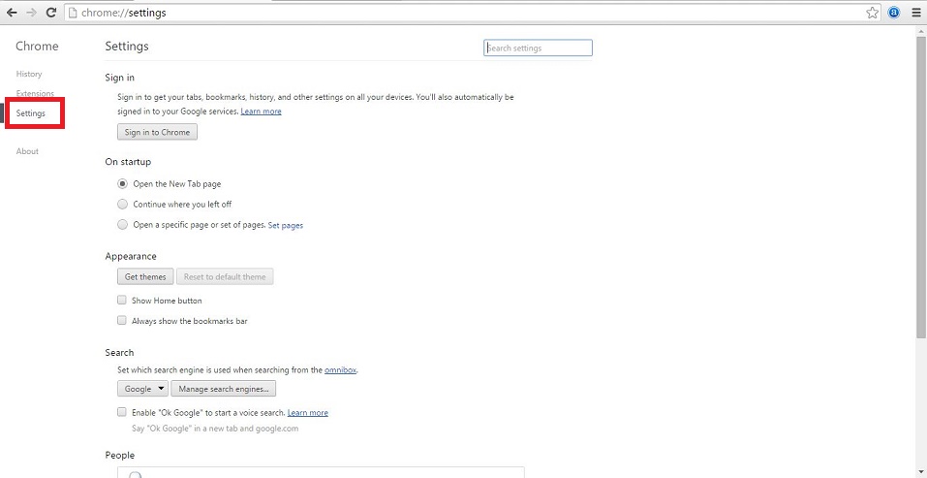
Task: Click the Chrome heading in the sidebar
Action: (37, 47)
